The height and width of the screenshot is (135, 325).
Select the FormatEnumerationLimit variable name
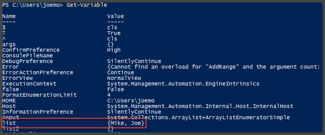(39, 95)
